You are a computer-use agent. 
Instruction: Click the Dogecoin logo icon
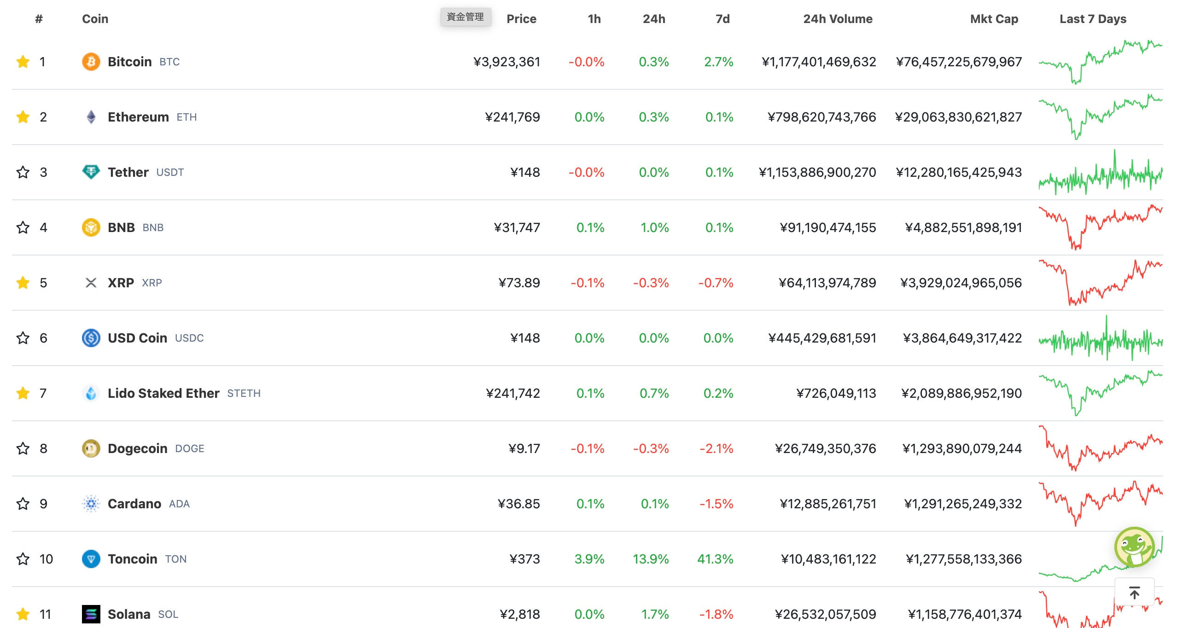91,448
